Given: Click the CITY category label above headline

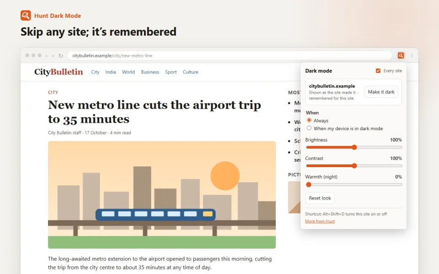Looking at the screenshot, I should (x=53, y=92).
